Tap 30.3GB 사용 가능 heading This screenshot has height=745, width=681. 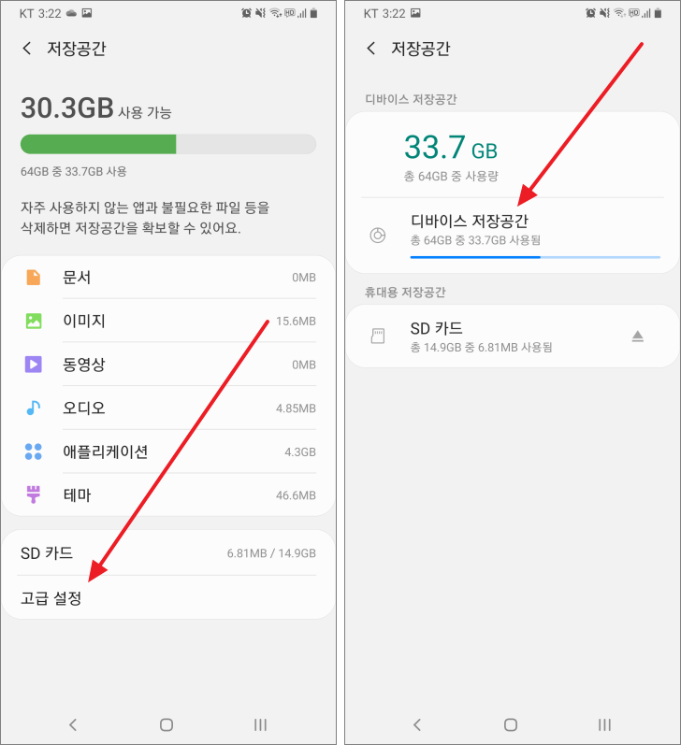tap(95, 107)
